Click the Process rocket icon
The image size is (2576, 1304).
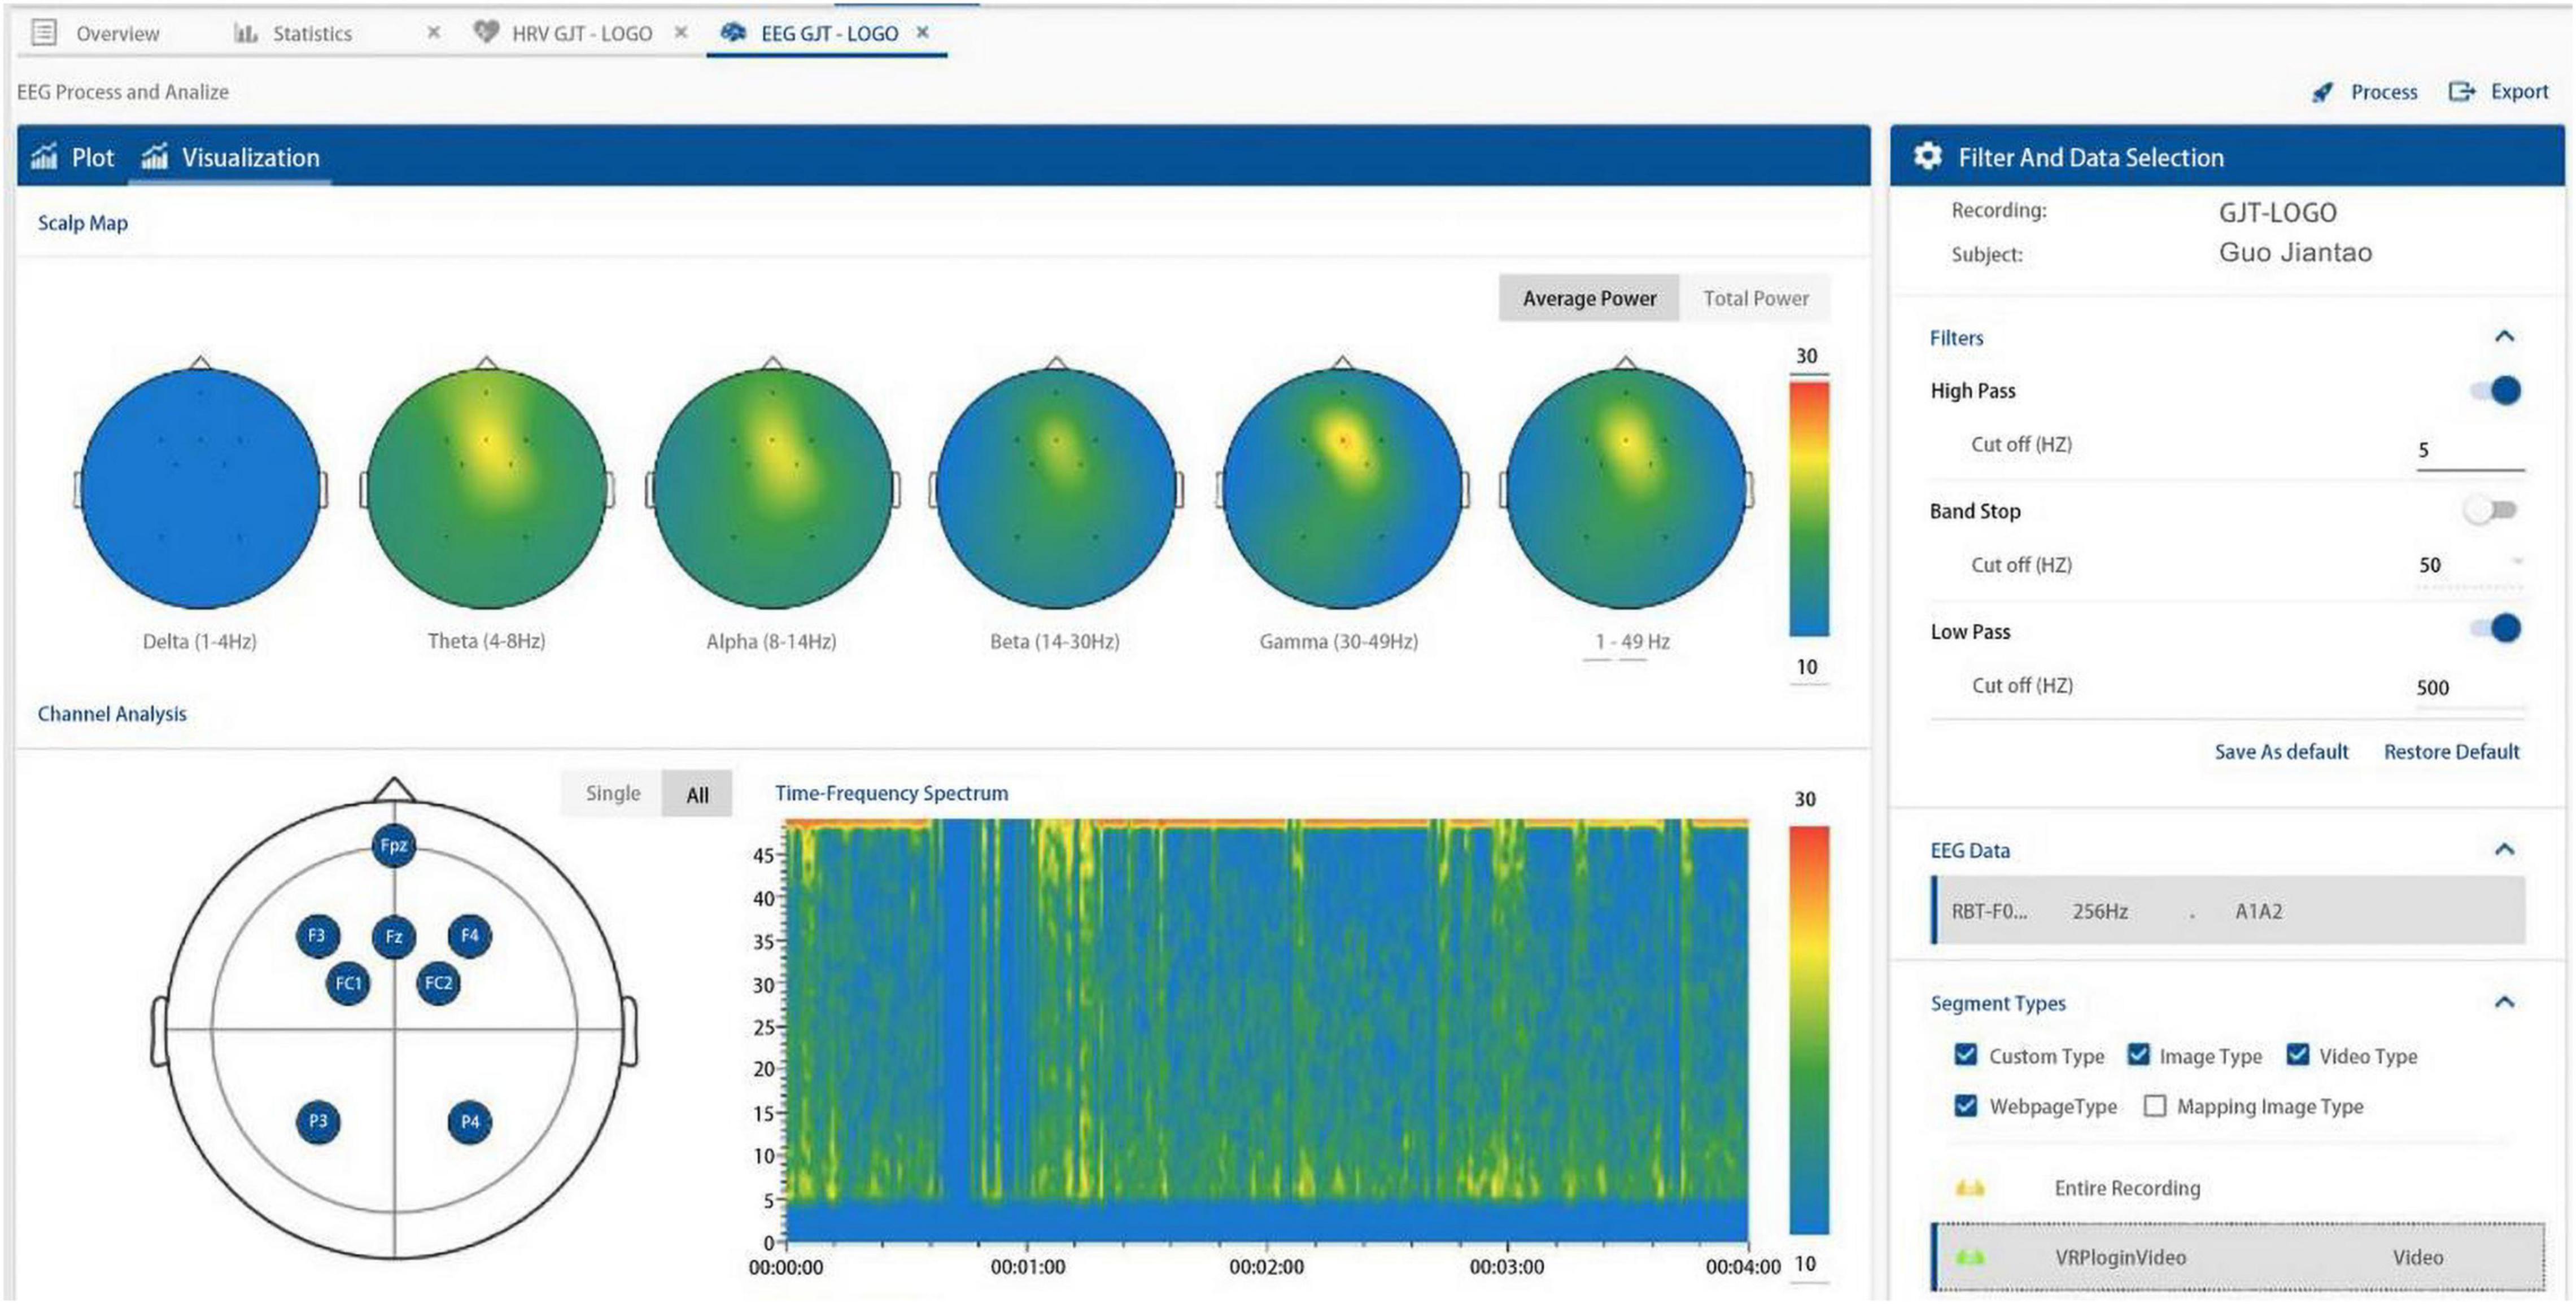pyautogui.click(x=2322, y=92)
